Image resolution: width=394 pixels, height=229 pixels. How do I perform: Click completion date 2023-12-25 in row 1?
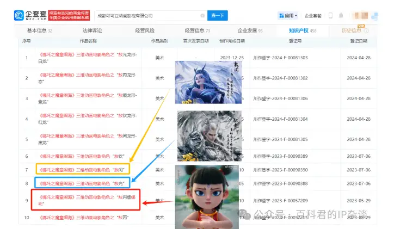(232, 58)
